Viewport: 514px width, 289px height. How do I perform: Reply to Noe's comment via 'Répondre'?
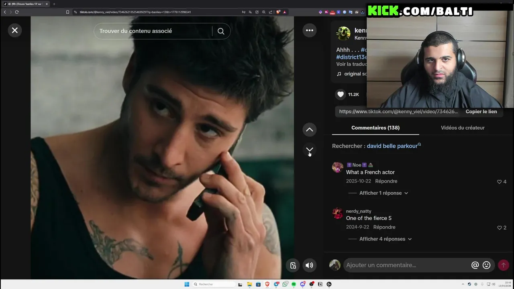pyautogui.click(x=386, y=181)
